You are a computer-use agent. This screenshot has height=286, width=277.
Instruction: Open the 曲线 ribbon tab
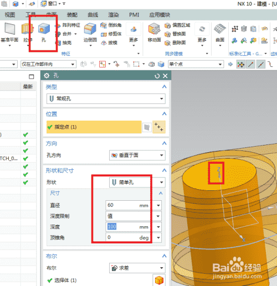(93, 14)
